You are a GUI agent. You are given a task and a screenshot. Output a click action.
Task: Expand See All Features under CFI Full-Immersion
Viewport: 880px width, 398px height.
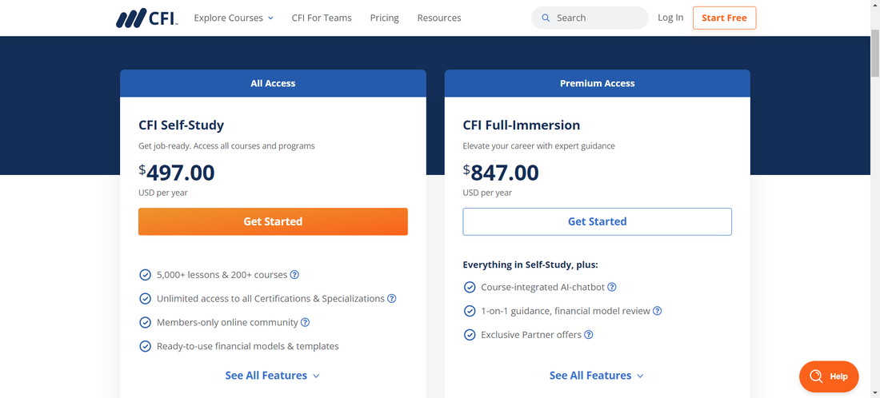coord(597,375)
